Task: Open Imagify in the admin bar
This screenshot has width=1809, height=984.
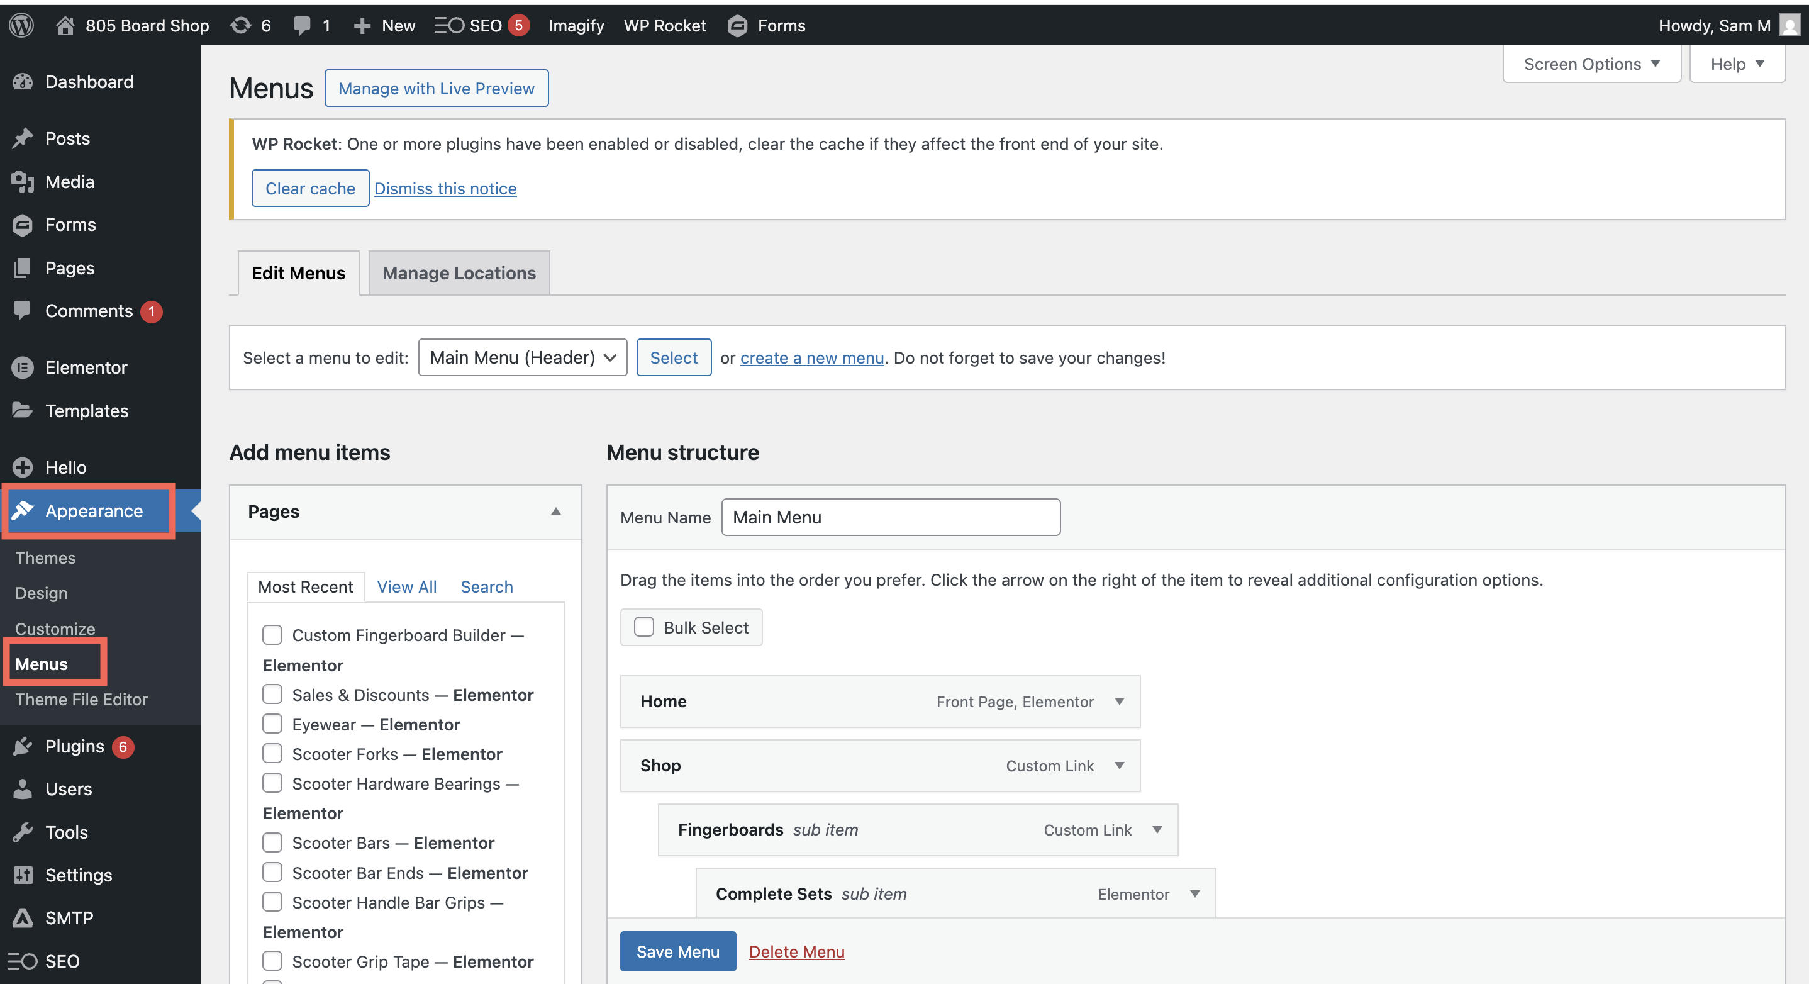Action: [x=576, y=26]
